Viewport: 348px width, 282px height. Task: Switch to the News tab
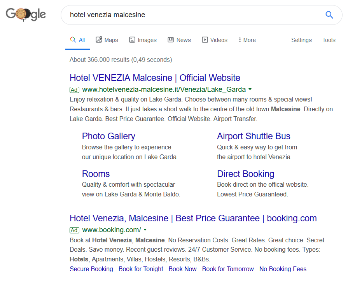click(179, 40)
